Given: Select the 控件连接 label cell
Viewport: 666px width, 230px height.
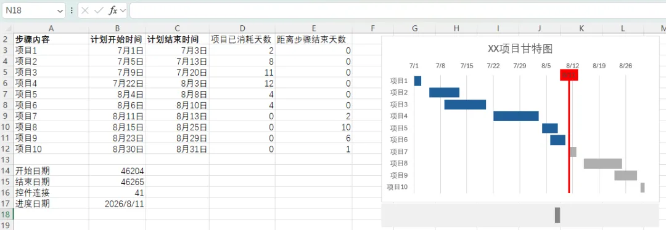Looking at the screenshot, I should (x=51, y=192).
